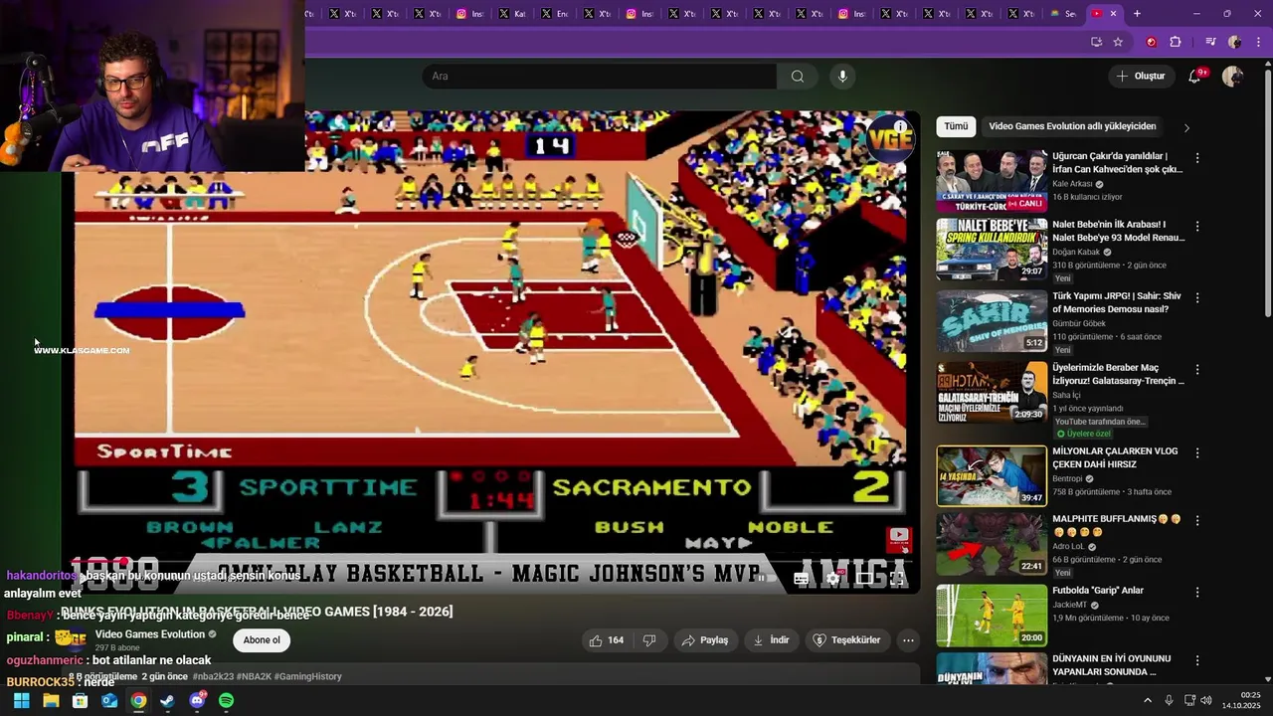Share the video via Paylaş
Viewport: 1273px width, 716px height.
point(705,640)
